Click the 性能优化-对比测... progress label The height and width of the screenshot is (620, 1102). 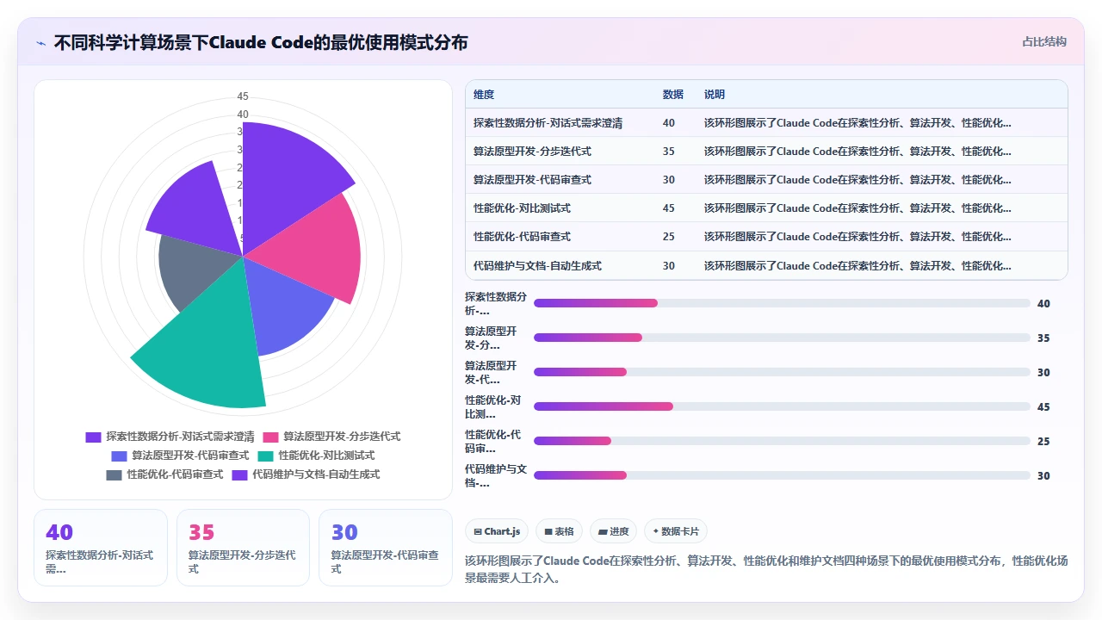(493, 406)
